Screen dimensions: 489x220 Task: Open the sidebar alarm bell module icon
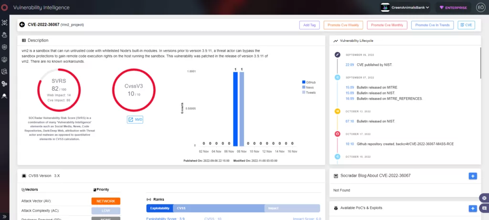4,59
